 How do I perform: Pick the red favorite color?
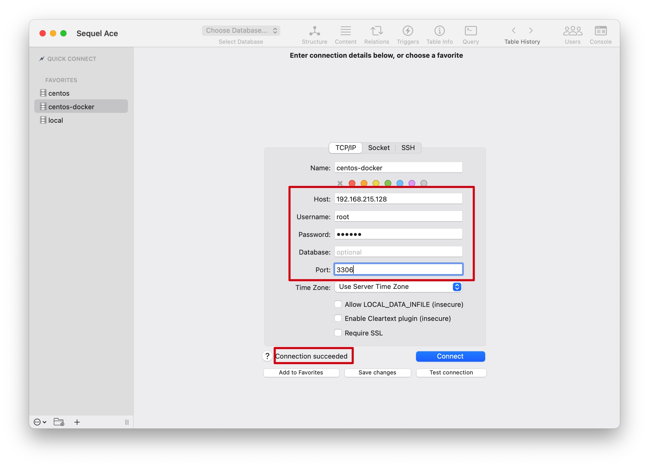(x=352, y=183)
